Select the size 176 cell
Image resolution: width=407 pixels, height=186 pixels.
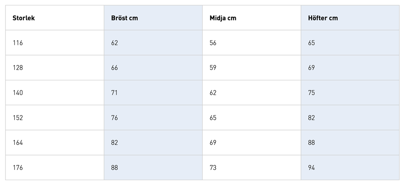click(18, 168)
